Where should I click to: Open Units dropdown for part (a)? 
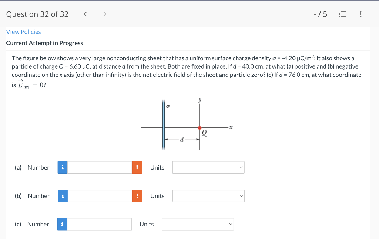pos(208,167)
